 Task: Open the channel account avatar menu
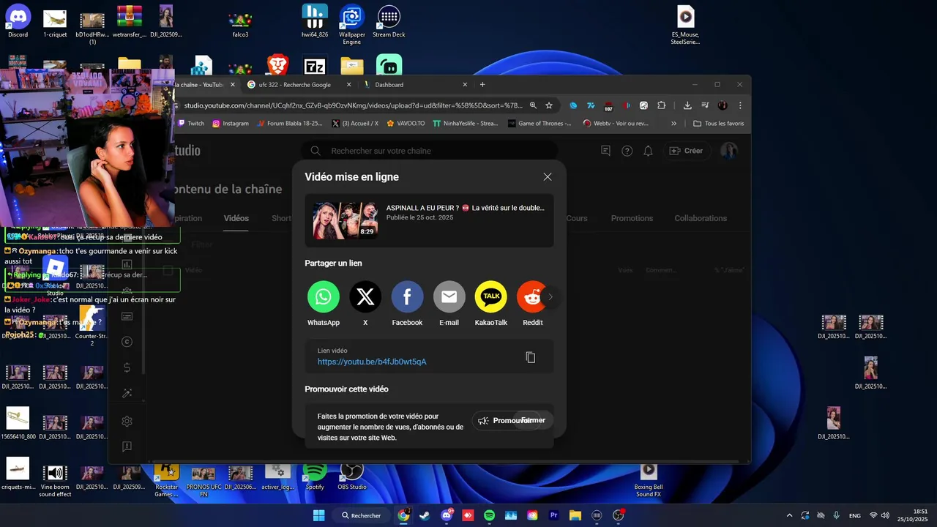pos(729,151)
